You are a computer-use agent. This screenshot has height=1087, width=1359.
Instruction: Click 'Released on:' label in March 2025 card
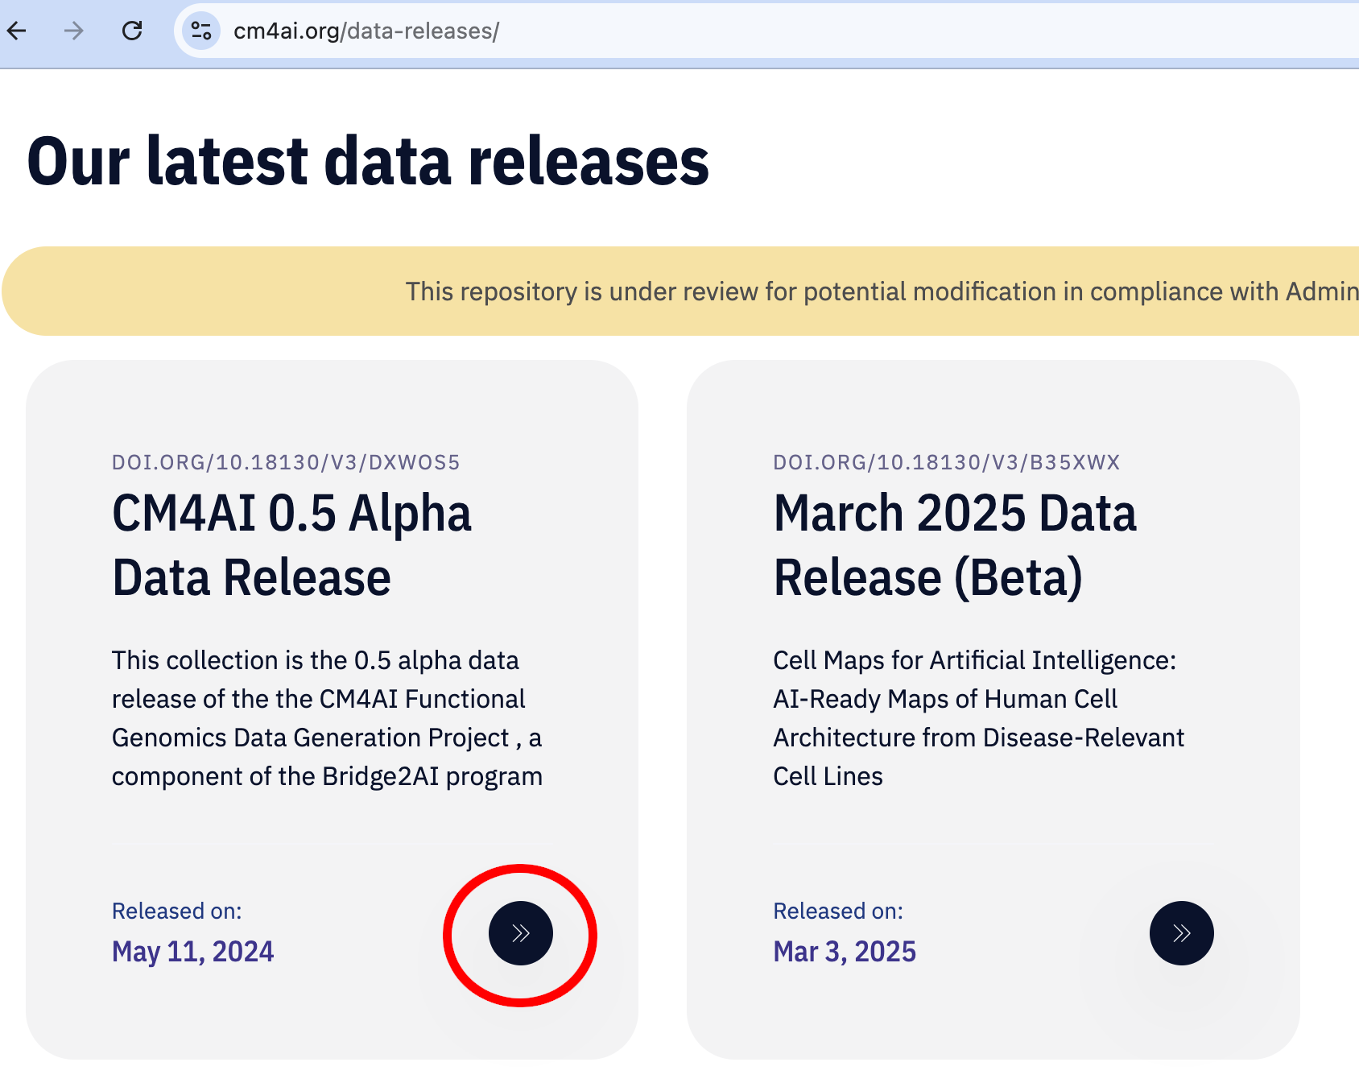[x=838, y=911]
